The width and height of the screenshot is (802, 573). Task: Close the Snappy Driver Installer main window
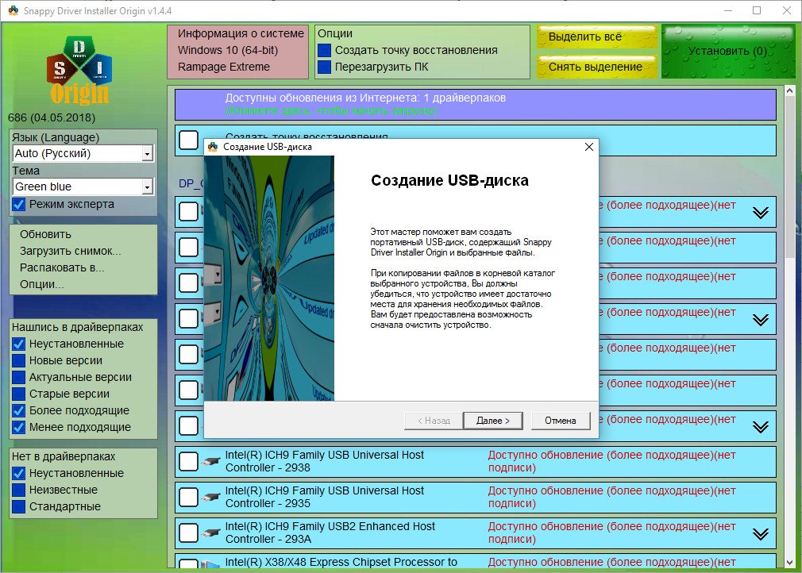[787, 10]
